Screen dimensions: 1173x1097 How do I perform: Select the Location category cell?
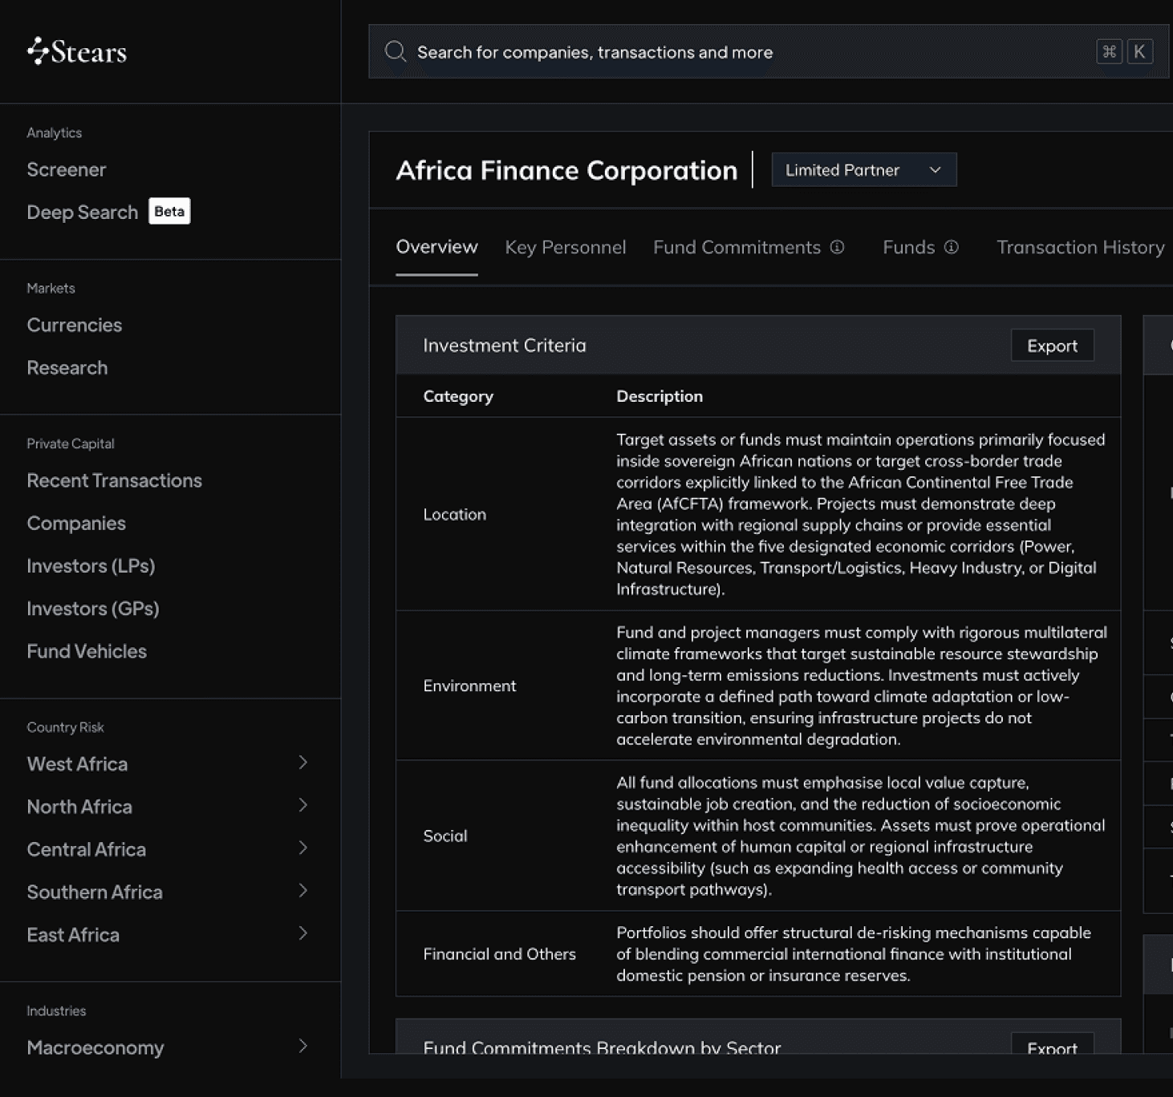[x=455, y=515]
